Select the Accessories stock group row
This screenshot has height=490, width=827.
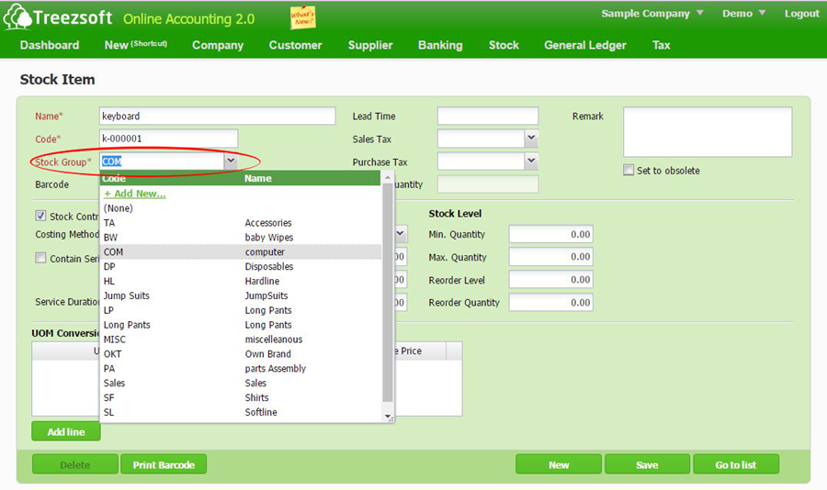[x=239, y=223]
